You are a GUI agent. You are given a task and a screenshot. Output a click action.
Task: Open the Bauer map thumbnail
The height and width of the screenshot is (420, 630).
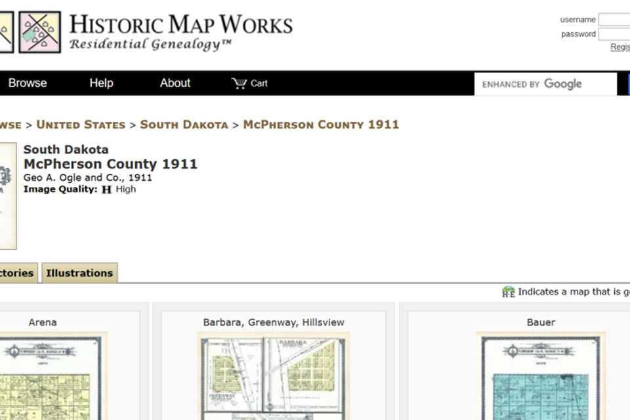tap(541, 376)
